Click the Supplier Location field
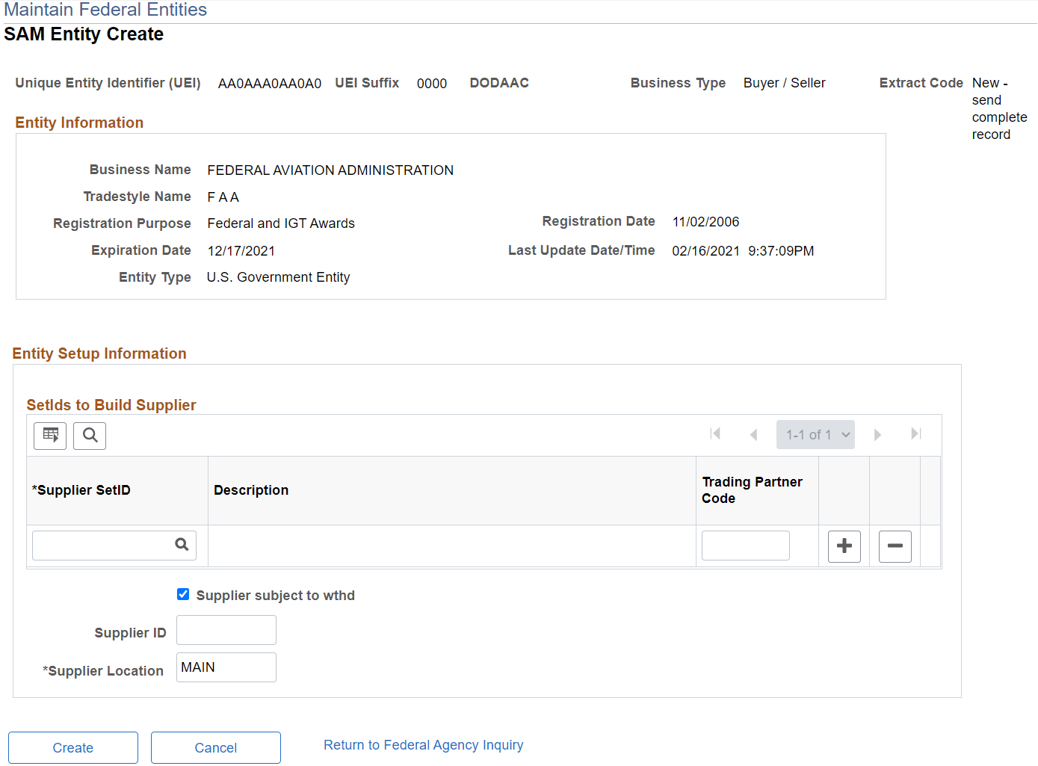 click(x=226, y=667)
